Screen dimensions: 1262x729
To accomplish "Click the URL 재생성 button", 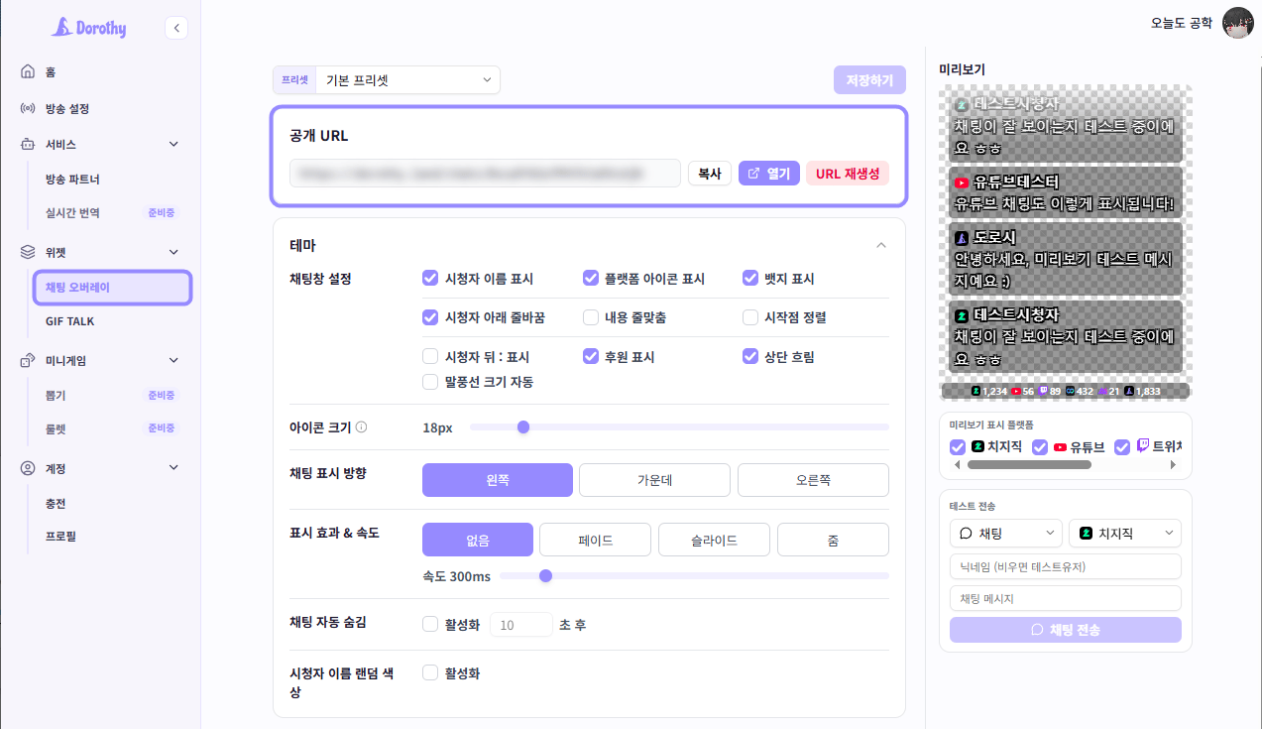I will click(x=848, y=174).
